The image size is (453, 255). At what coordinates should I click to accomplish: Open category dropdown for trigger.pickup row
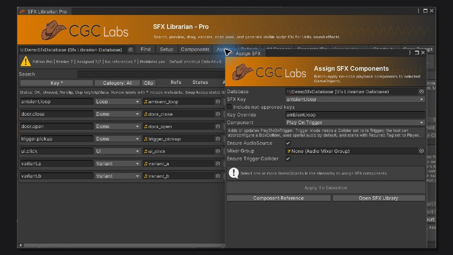(117, 139)
